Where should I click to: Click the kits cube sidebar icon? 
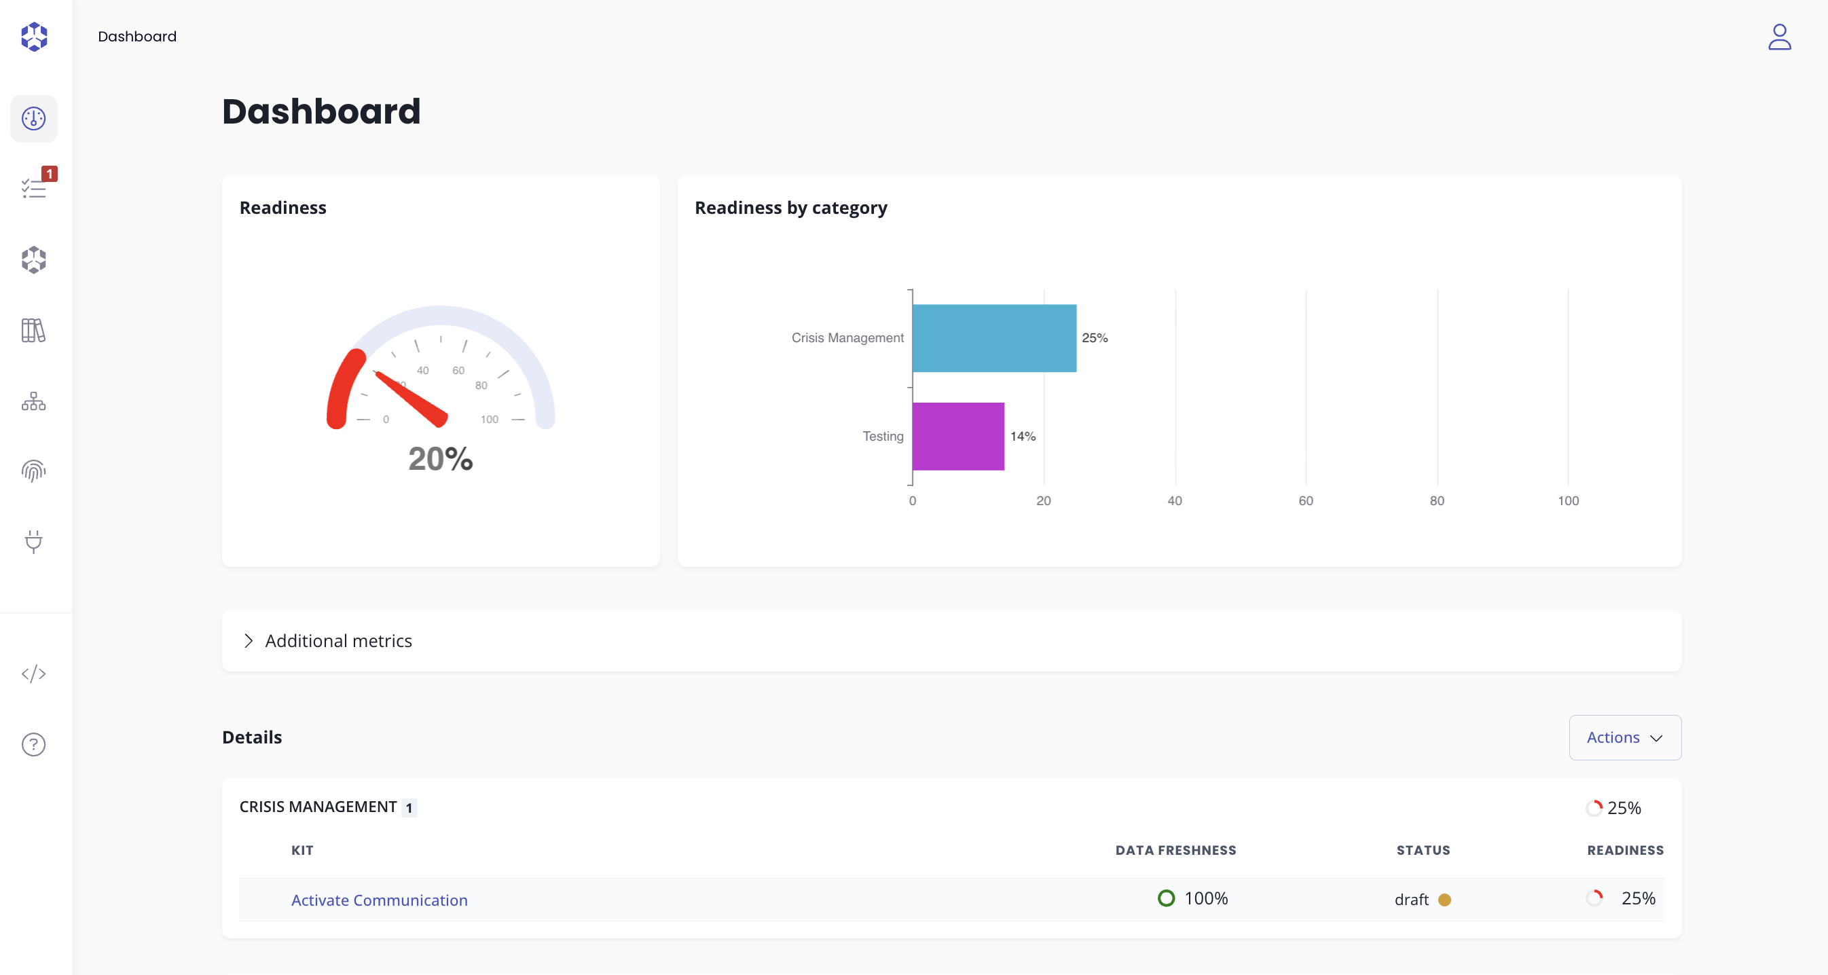pos(33,260)
